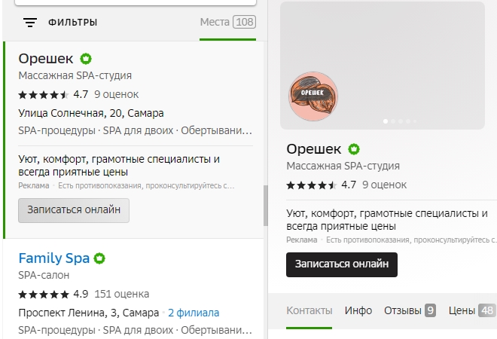
Task: Click the round Орешек logo on photo
Action: coord(313,95)
